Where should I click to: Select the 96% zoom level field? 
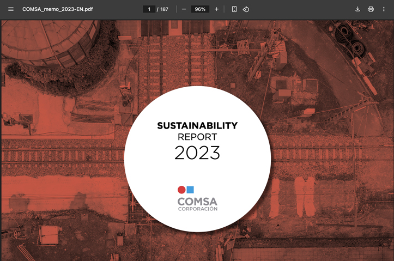(x=200, y=9)
